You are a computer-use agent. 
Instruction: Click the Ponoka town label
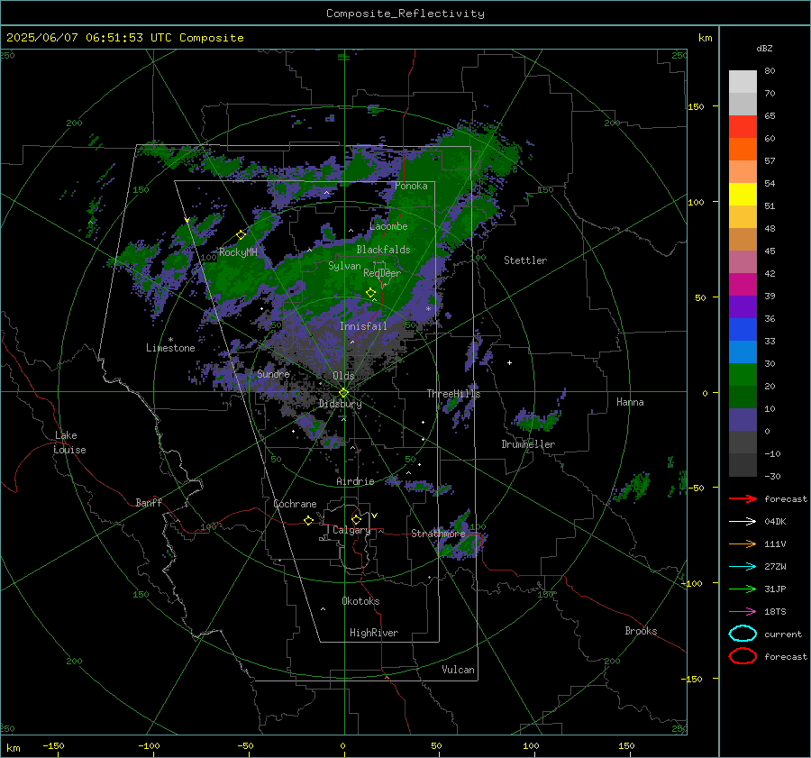tap(411, 186)
